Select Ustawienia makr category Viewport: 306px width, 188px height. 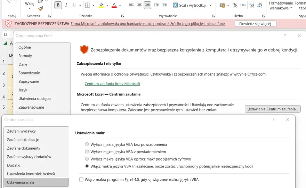point(36,182)
